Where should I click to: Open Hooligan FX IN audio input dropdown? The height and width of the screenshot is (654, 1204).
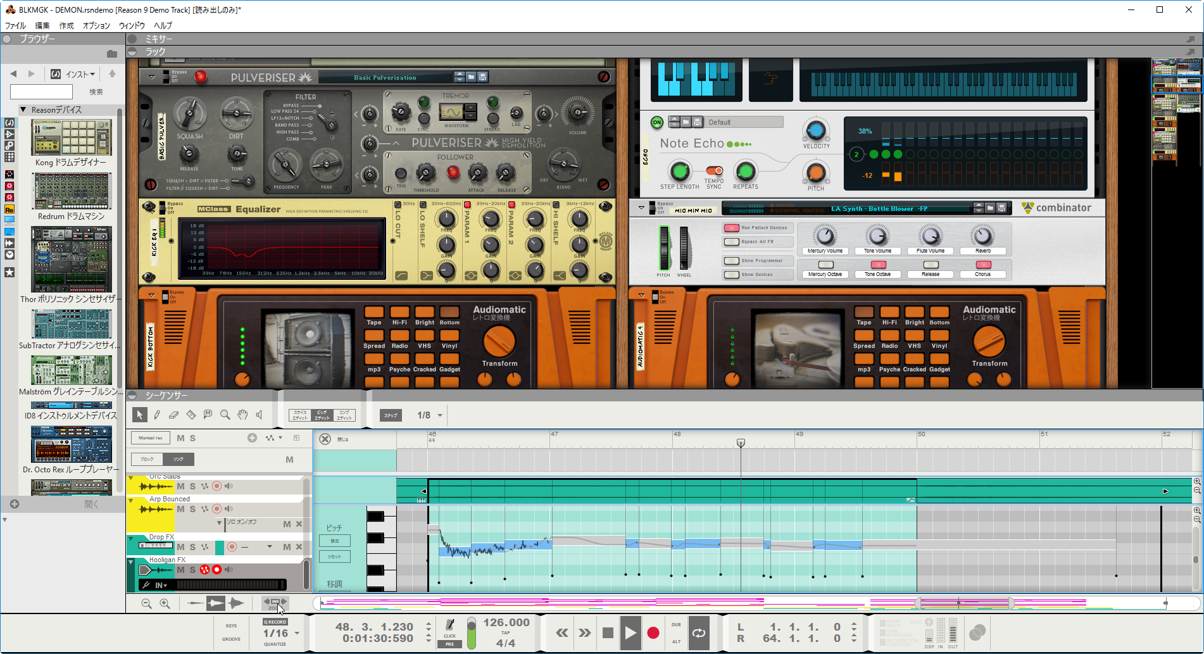coord(161,586)
